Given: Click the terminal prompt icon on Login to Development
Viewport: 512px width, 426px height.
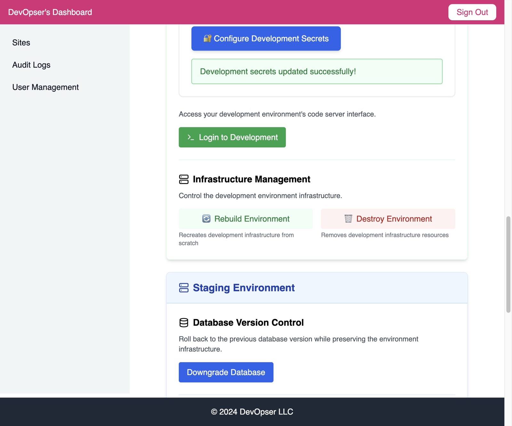Looking at the screenshot, I should 191,137.
